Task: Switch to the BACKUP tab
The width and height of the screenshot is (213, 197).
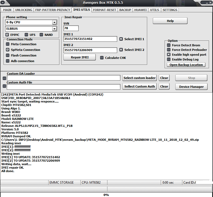Action: [x=125, y=10]
